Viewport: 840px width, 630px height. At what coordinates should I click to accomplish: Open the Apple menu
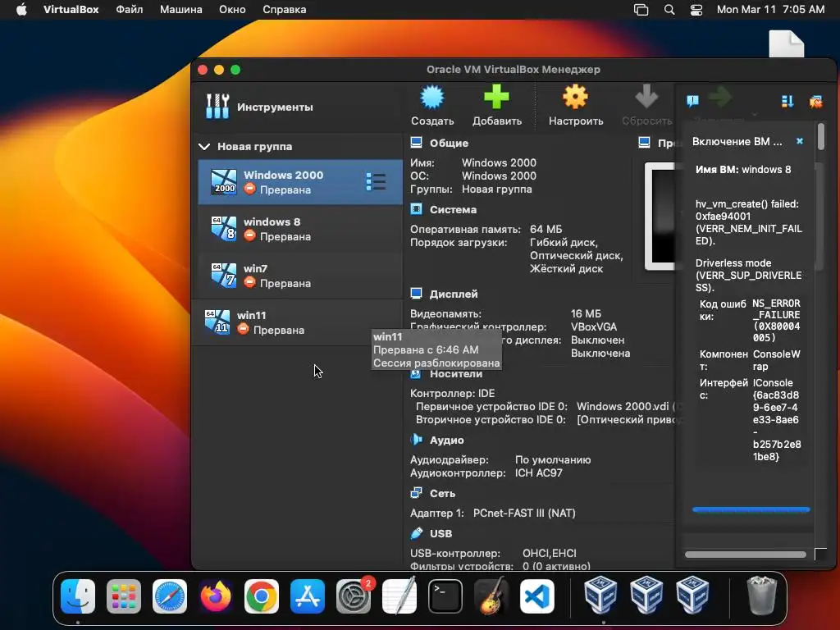click(21, 10)
